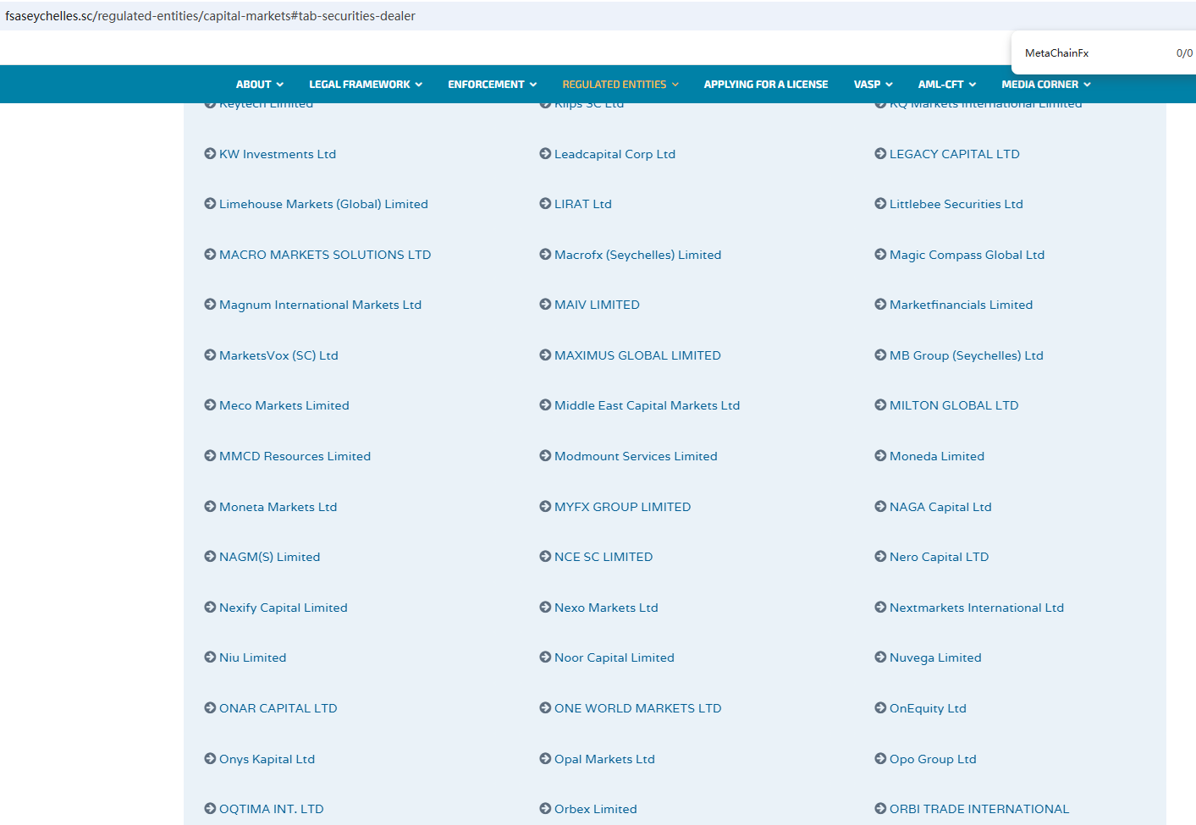
Task: Click arrow icon beside Middle East Capital Markets Ltd
Action: pyautogui.click(x=545, y=405)
